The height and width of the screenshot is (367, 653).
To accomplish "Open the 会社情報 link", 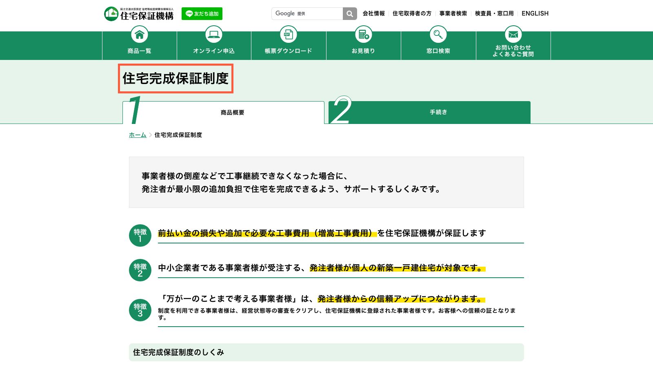I will (374, 13).
